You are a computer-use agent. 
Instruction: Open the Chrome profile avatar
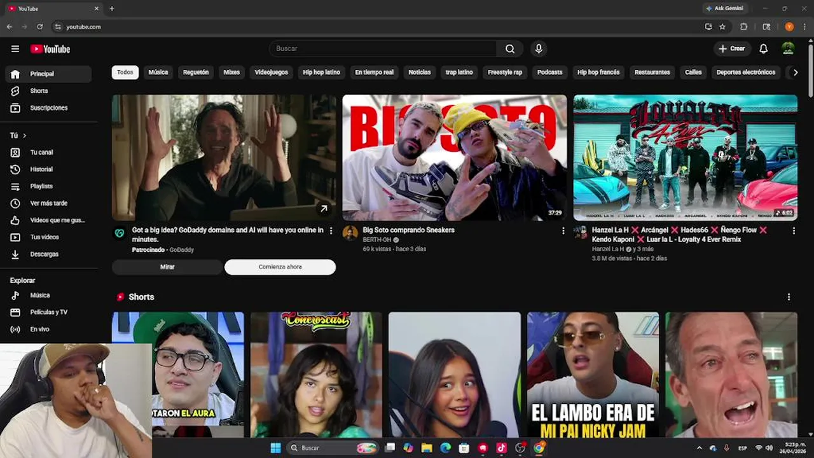pyautogui.click(x=789, y=27)
